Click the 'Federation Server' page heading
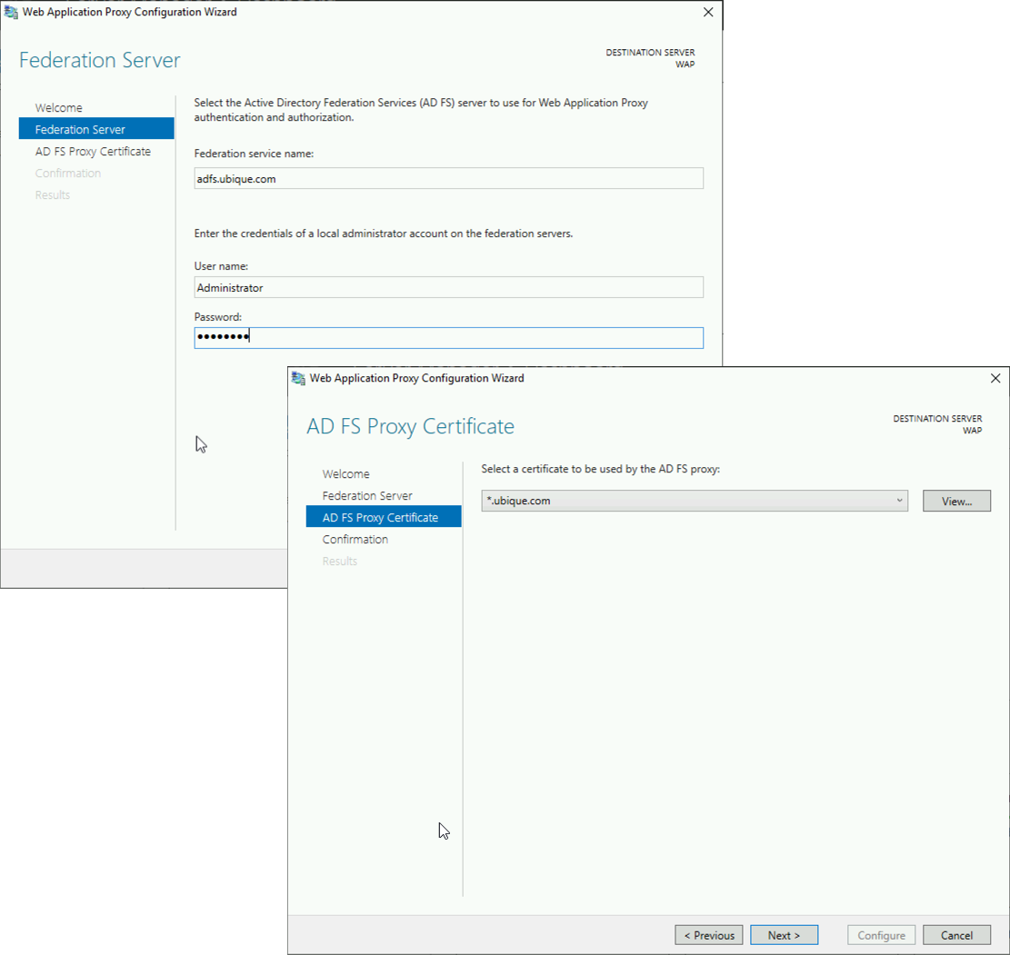Viewport: 1010px width, 955px height. tap(100, 60)
